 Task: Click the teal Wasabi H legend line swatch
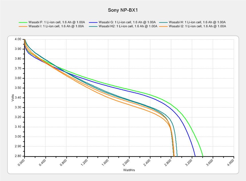pos(163,22)
